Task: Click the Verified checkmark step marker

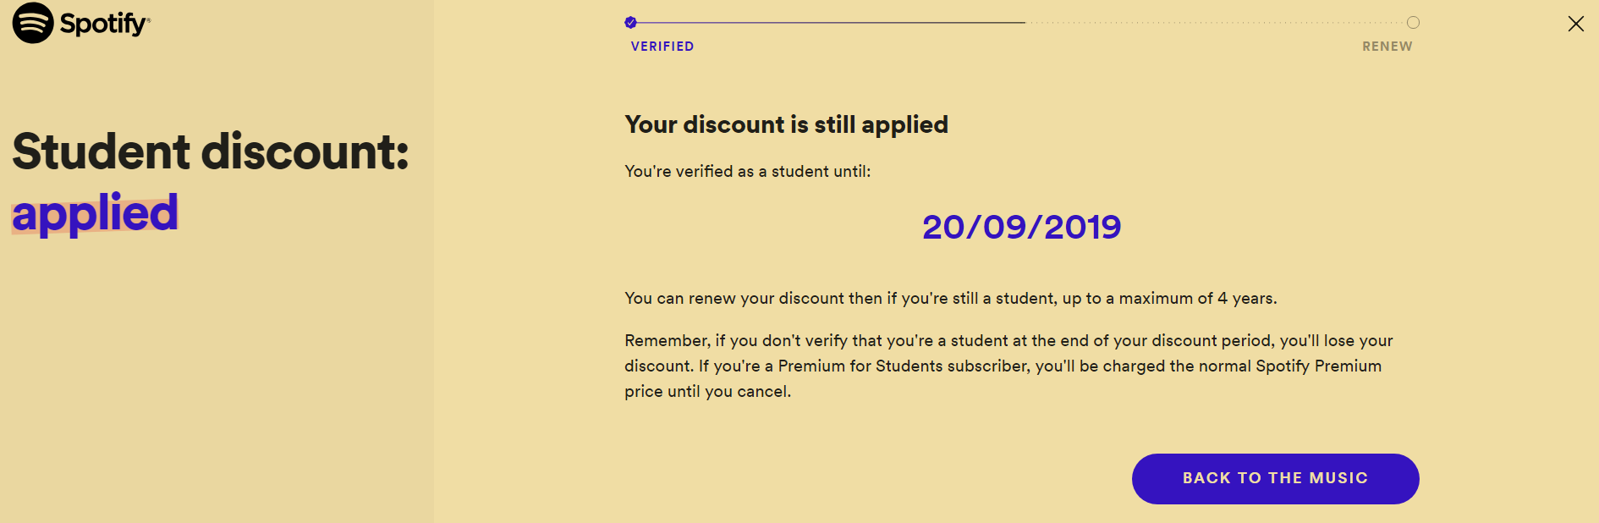Action: (630, 23)
